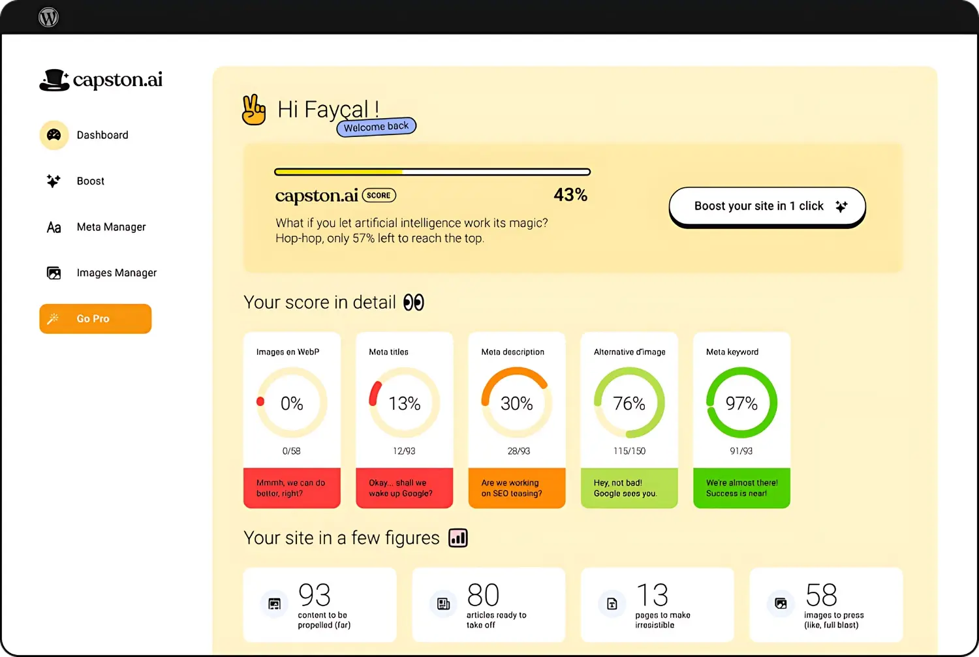
Task: Click the bar chart icon beside figures heading
Action: [458, 538]
